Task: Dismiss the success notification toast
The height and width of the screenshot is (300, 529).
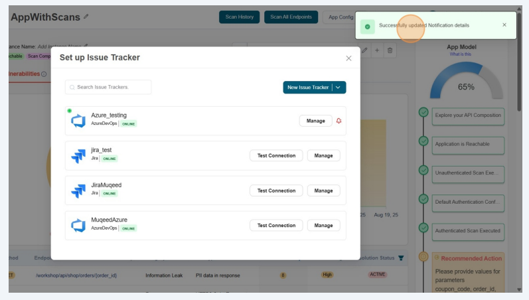Action: (504, 25)
